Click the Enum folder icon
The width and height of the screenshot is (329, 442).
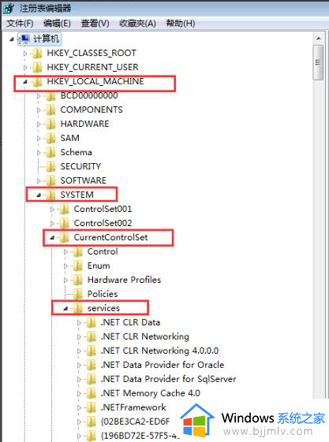(78, 266)
